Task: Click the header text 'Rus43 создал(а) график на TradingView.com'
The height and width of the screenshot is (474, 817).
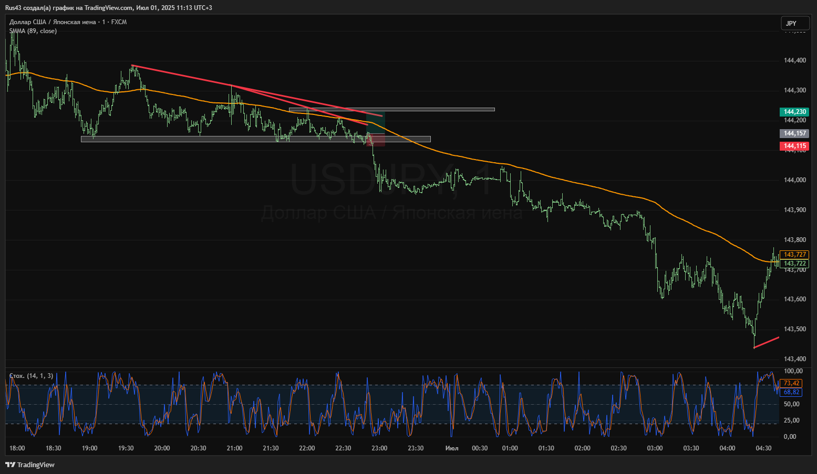Action: [x=68, y=7]
